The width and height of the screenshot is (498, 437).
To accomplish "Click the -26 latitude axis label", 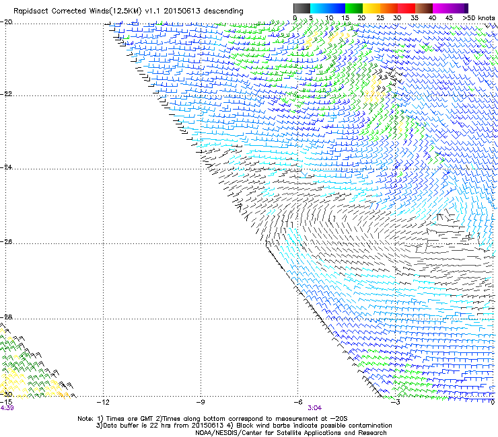I will coord(6,242).
